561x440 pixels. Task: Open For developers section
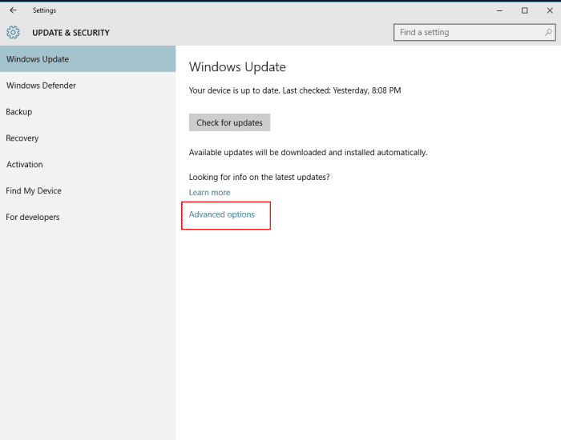87,217
